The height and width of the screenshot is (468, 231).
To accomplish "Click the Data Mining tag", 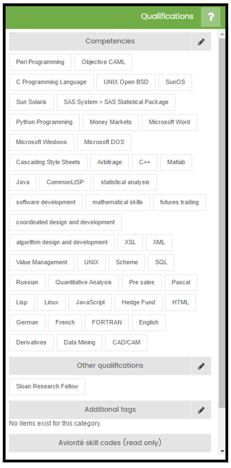I will click(x=80, y=343).
